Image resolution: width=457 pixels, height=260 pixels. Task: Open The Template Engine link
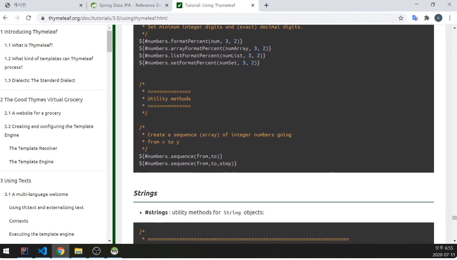click(x=31, y=162)
